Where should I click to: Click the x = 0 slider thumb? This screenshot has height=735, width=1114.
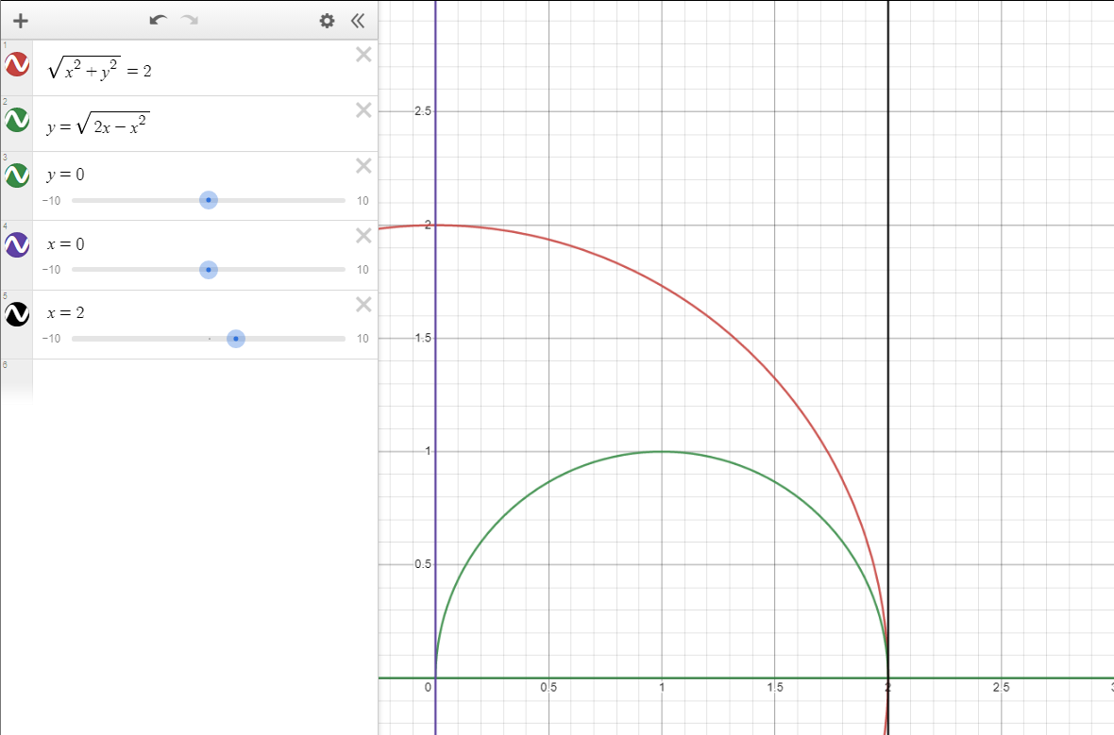coord(208,270)
